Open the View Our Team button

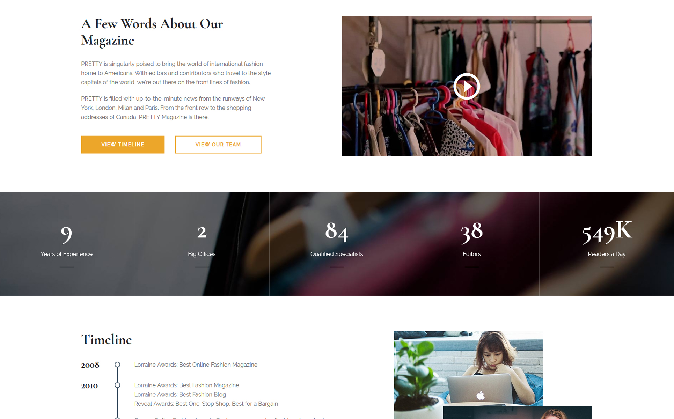218,145
